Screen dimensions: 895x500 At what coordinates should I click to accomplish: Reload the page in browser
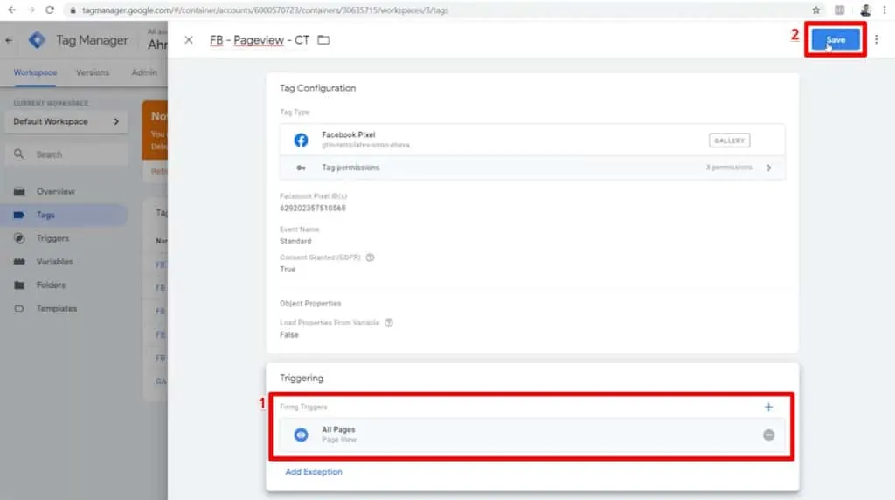point(50,10)
